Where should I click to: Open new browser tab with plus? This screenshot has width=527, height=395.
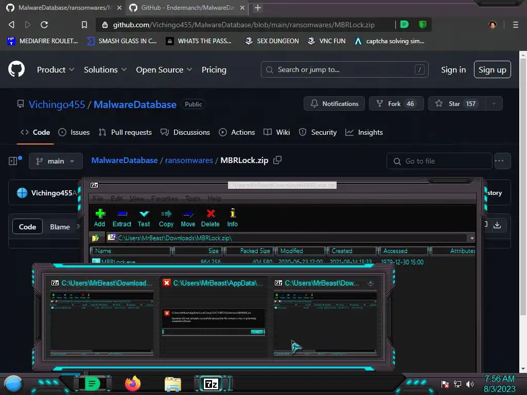(258, 8)
